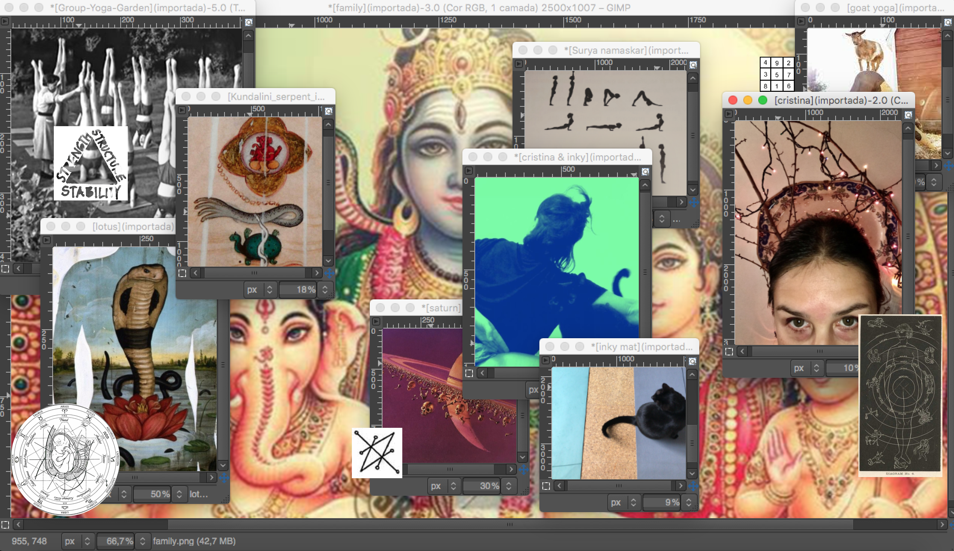Open image menu triangle in goat yoga window
The height and width of the screenshot is (551, 954).
point(801,22)
